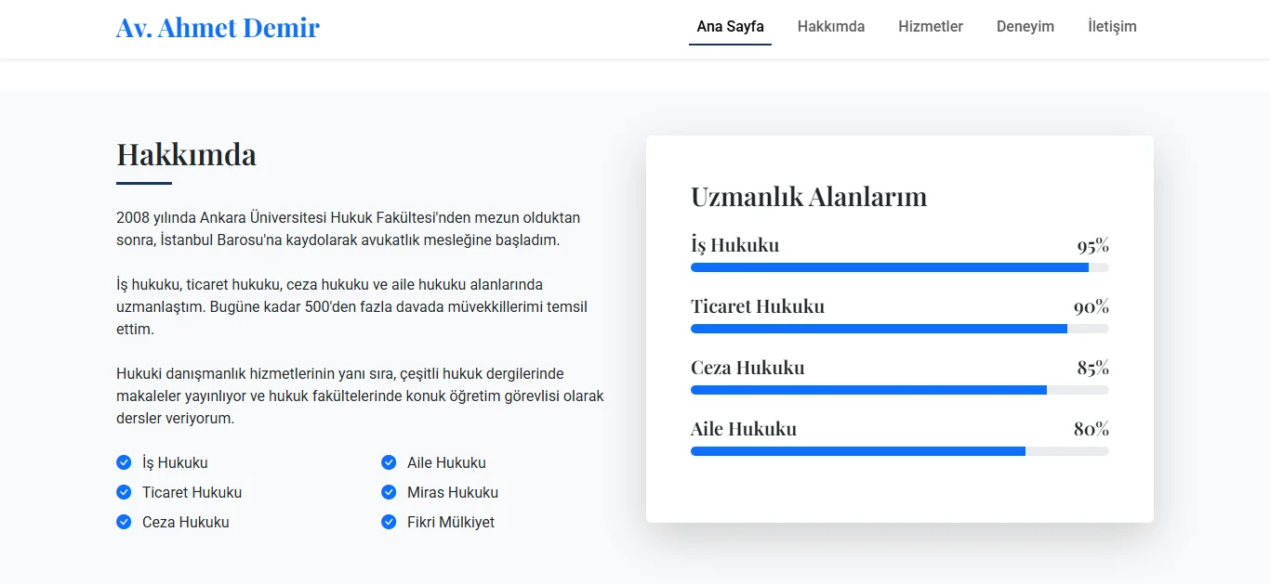
Task: Select the checkmark icon beside Miras Hukuku
Action: [388, 492]
